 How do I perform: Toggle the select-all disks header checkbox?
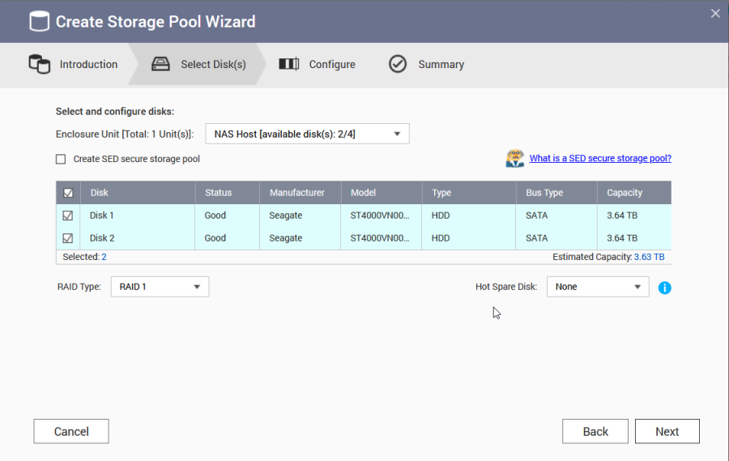68,193
